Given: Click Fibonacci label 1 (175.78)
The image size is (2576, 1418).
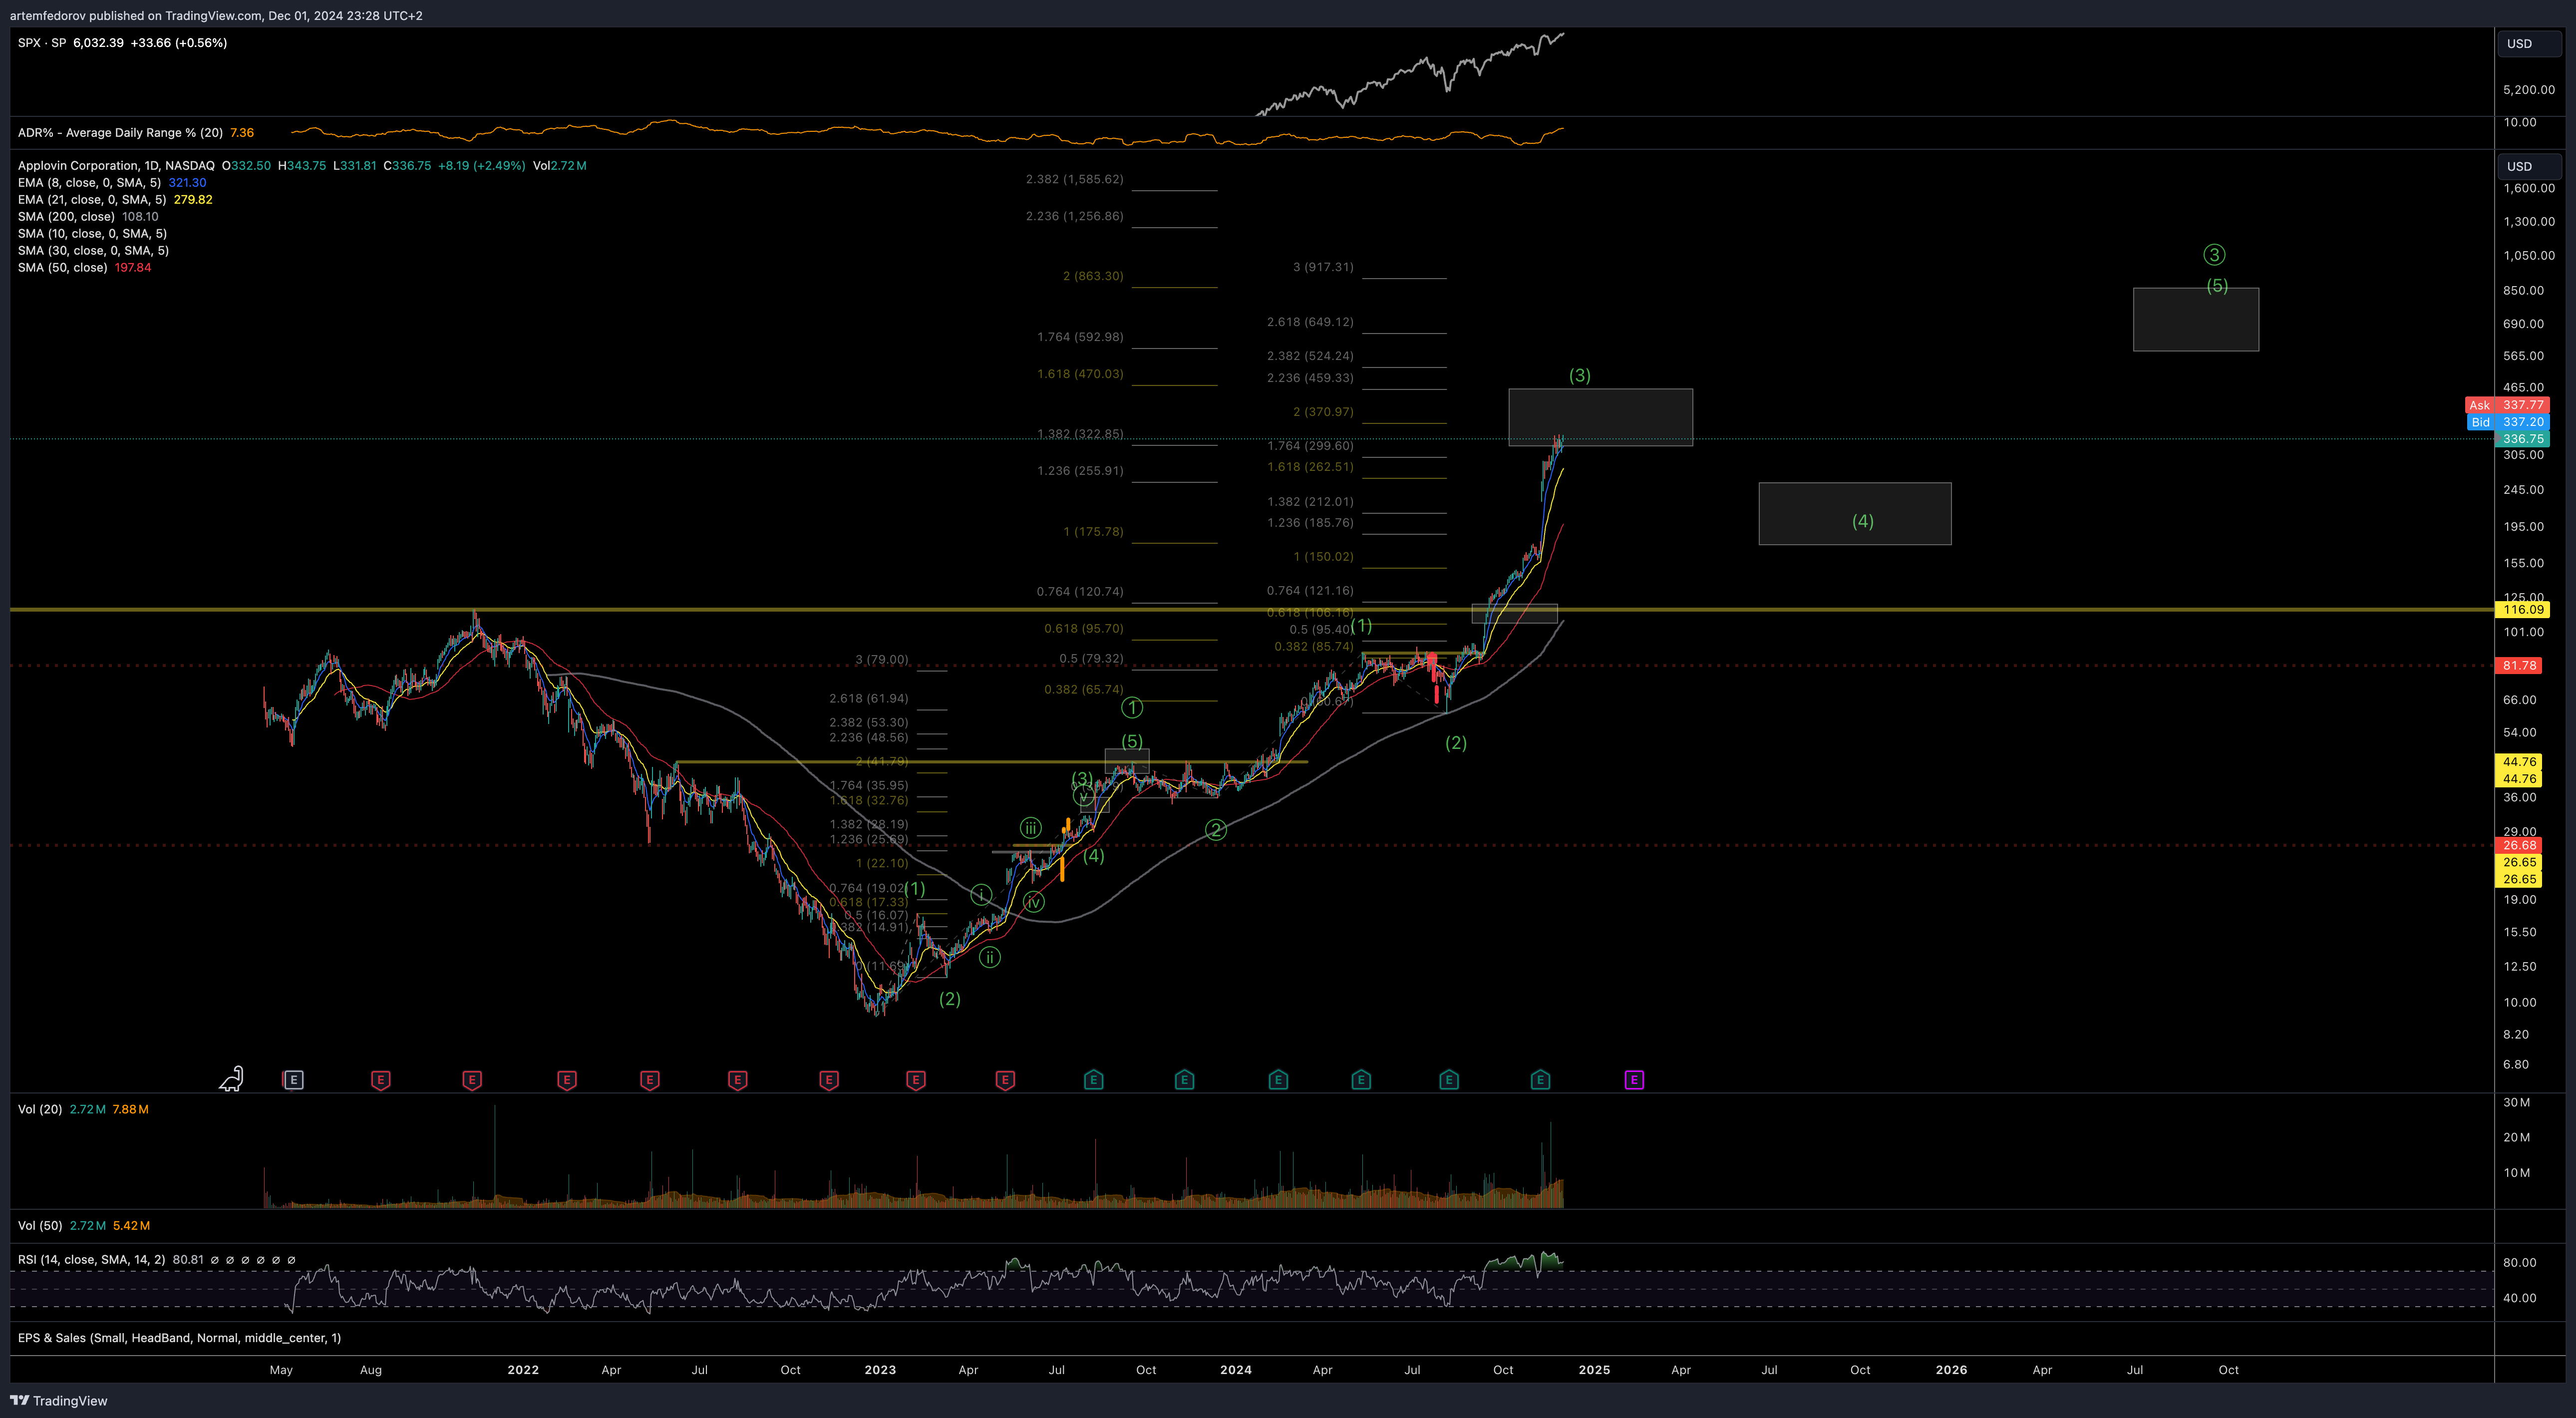Looking at the screenshot, I should (x=1093, y=532).
